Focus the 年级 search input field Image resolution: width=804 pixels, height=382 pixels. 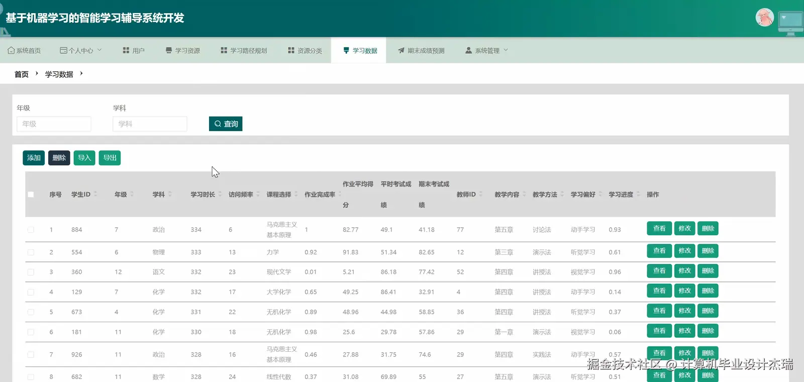pyautogui.click(x=54, y=124)
